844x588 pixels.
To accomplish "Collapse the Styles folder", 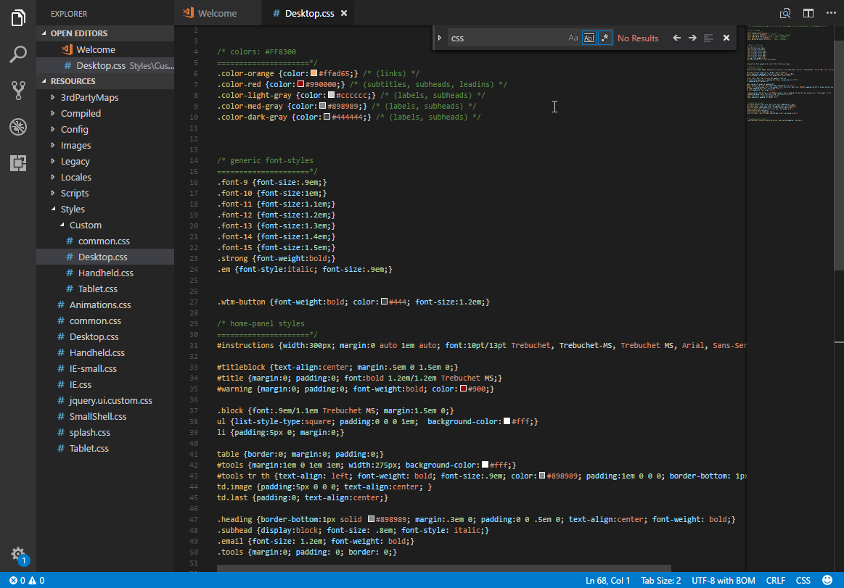I will coord(73,209).
